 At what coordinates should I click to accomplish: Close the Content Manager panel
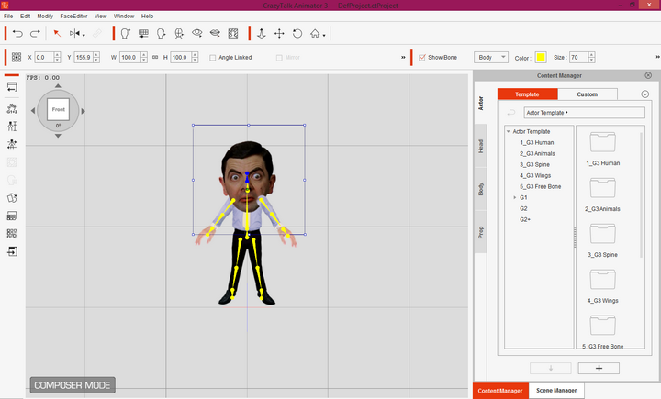[x=648, y=75]
